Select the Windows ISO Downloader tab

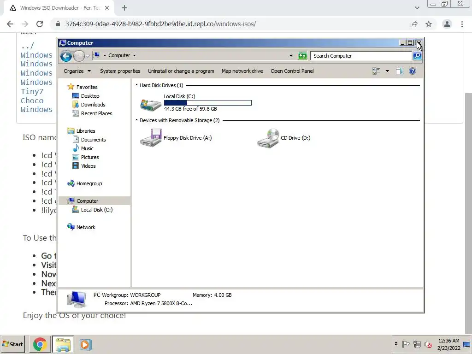[59, 8]
